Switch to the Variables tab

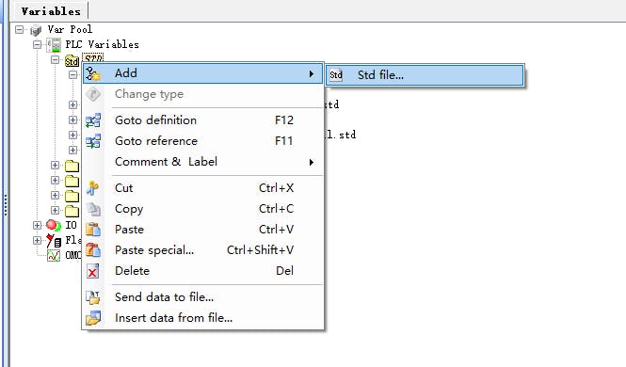coord(51,11)
